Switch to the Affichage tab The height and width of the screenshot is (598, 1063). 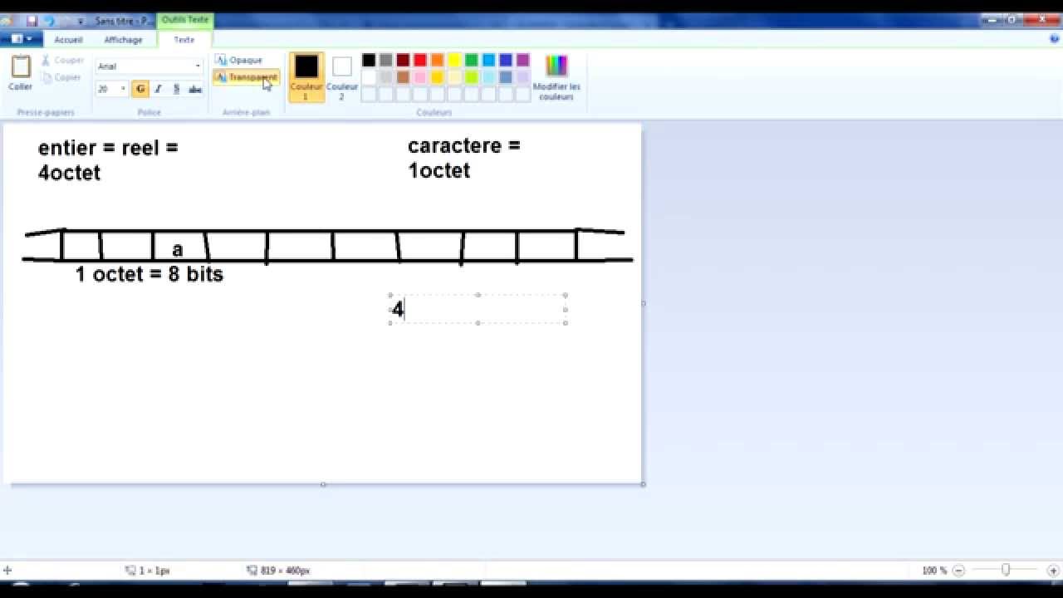[x=123, y=40]
